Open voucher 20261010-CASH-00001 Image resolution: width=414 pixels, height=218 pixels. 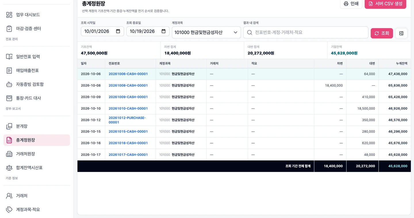coord(128,108)
